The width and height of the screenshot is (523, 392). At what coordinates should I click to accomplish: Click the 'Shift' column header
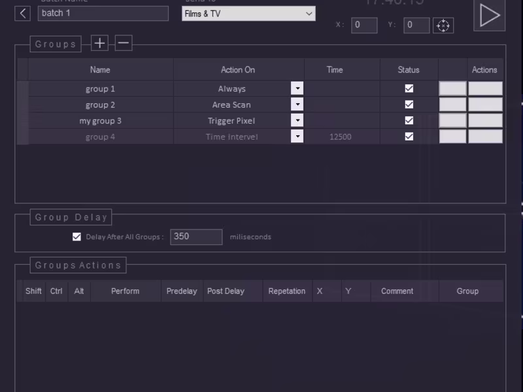tap(34, 291)
